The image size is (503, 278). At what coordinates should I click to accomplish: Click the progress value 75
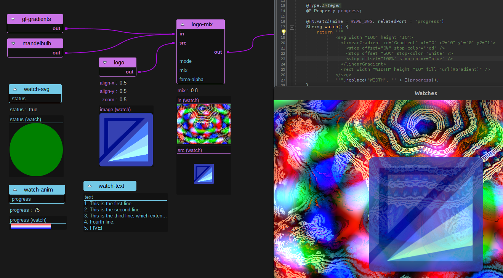point(37,210)
